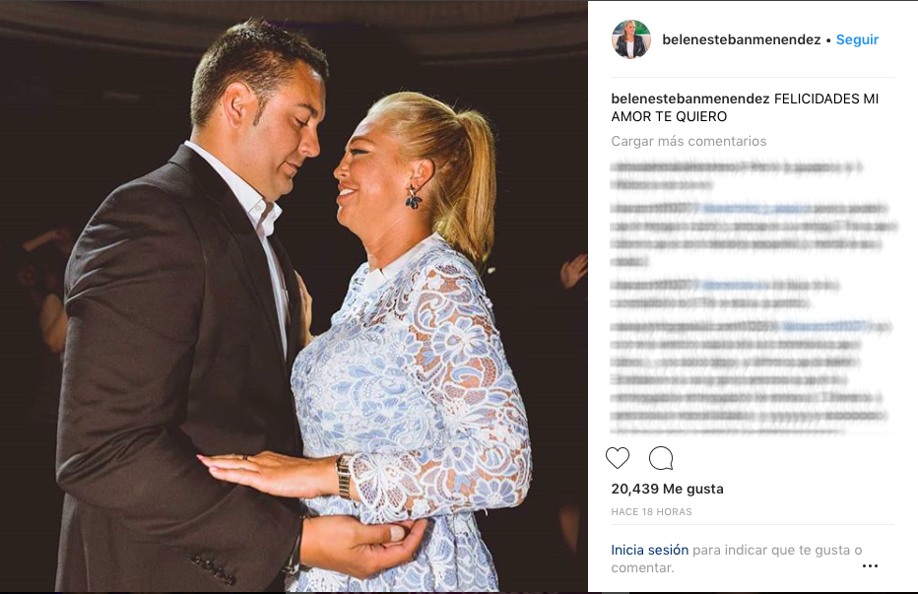Click the fourth blurred comment's author name
918x594 pixels.
(694, 326)
